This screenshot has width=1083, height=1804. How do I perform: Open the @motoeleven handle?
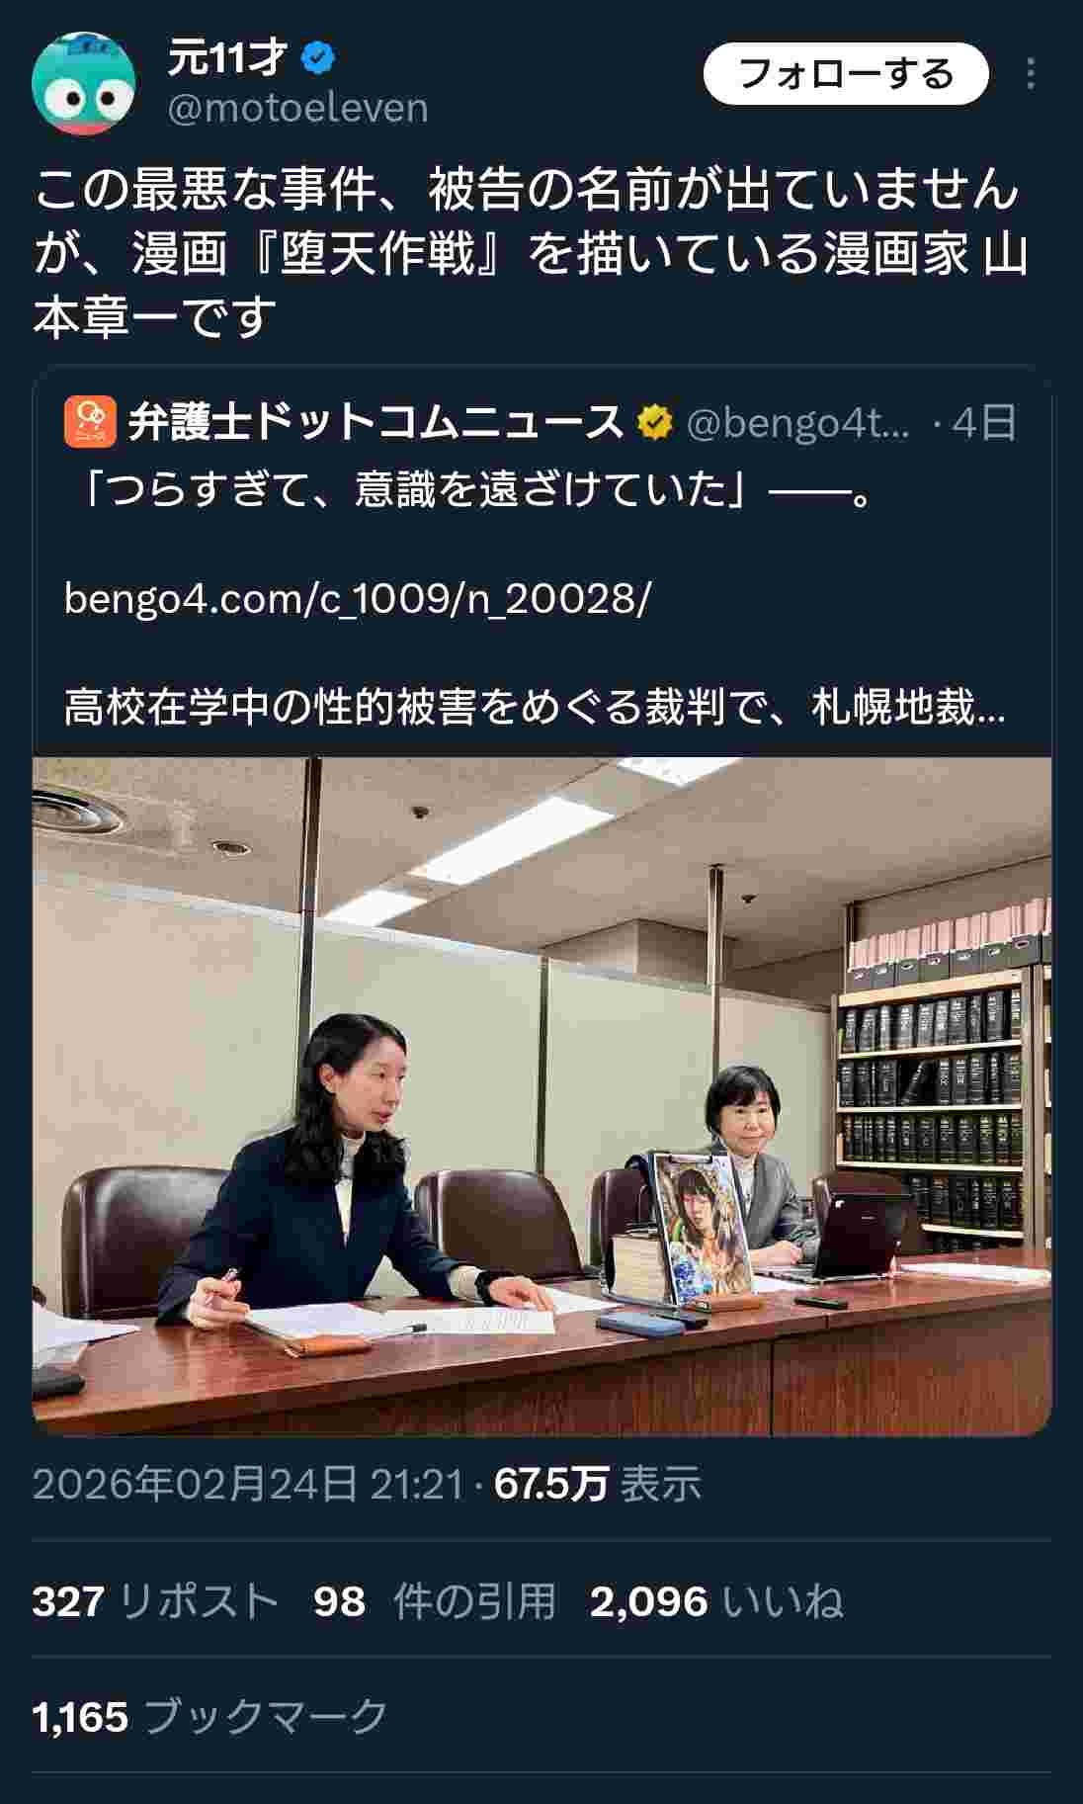point(297,108)
